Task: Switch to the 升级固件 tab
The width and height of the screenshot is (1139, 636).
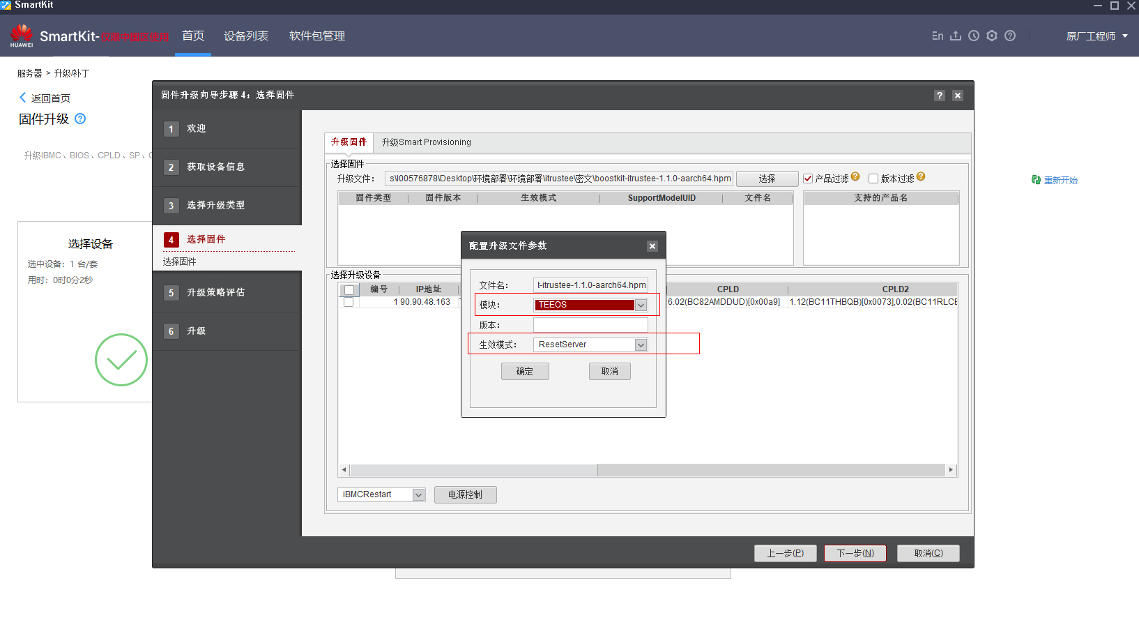Action: (349, 142)
